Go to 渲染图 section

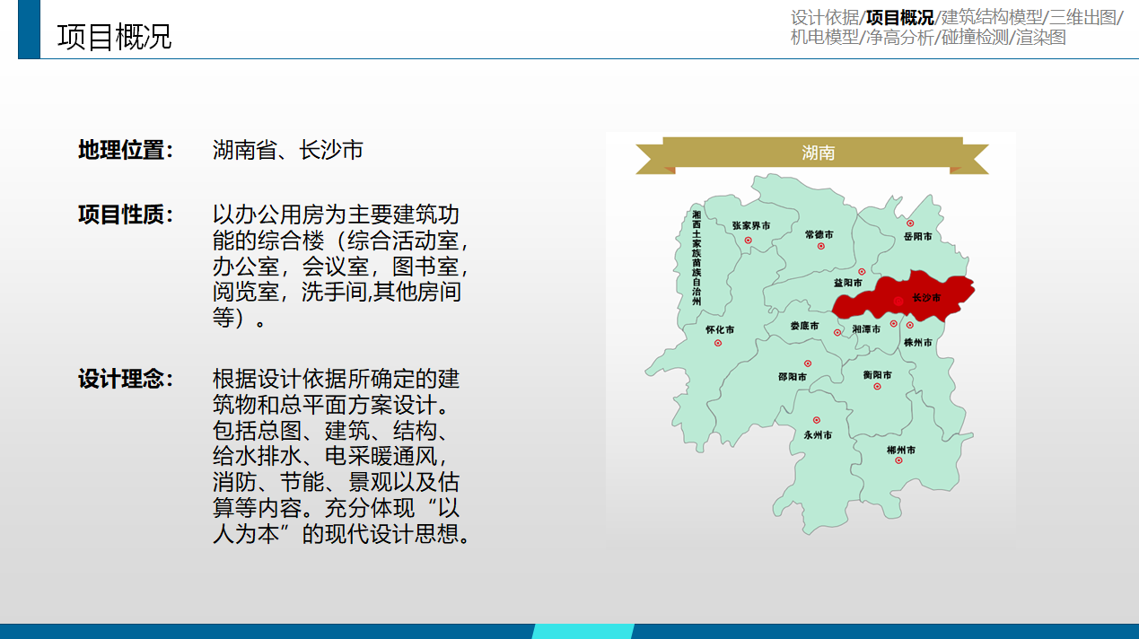(1041, 38)
